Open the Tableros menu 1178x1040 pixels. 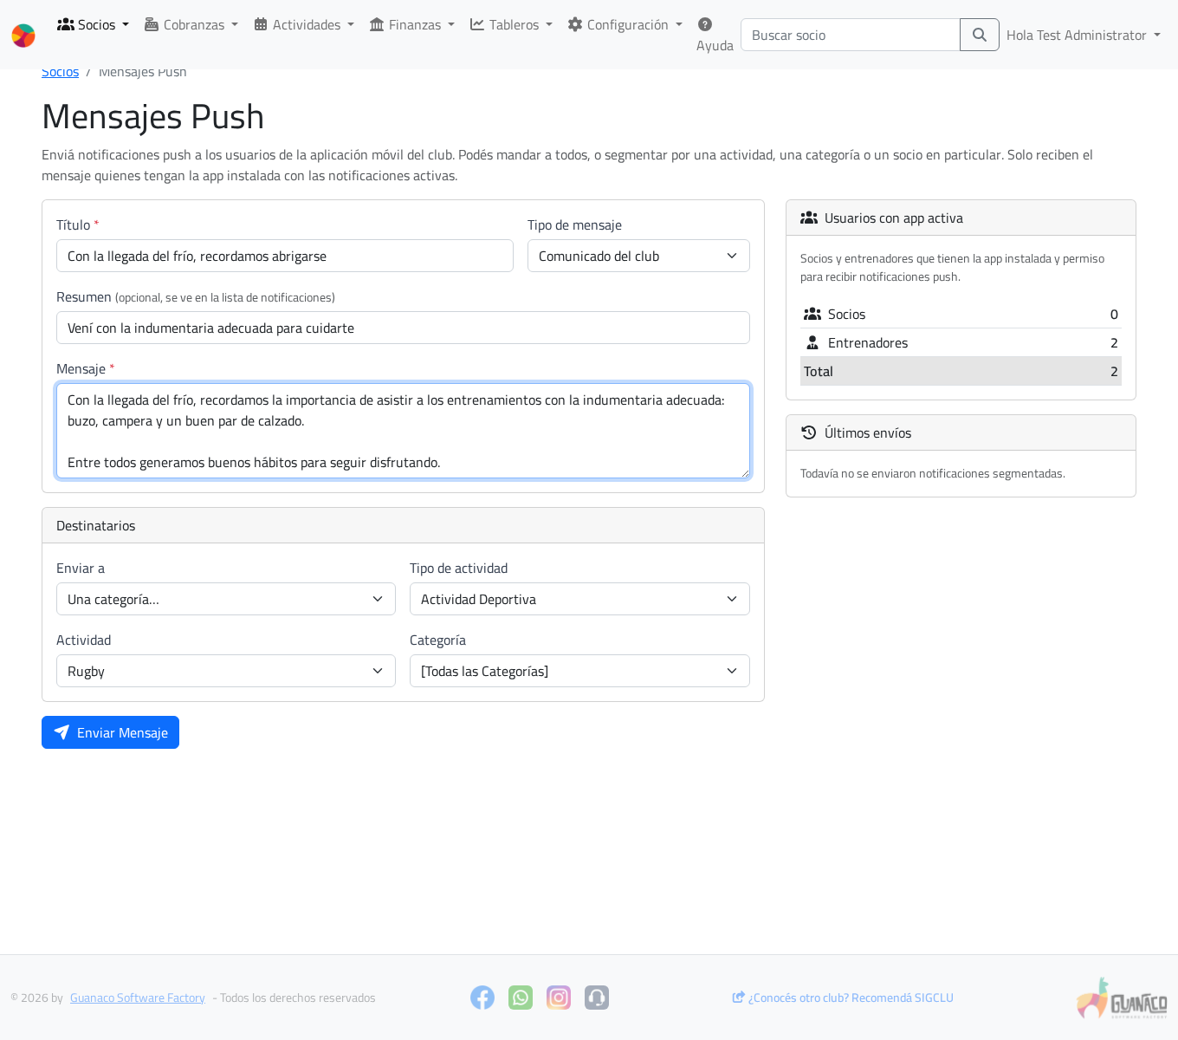511,24
